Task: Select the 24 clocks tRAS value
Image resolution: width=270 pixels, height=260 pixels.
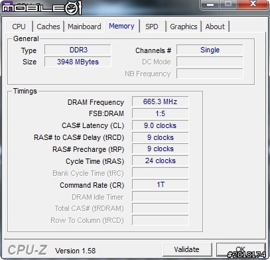Action: (161, 161)
